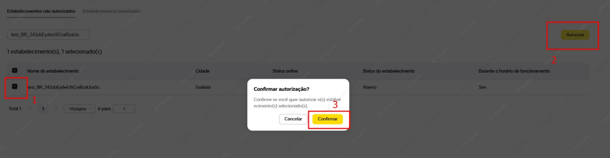Click the yellow Autorizar button
This screenshot has width=610, height=158.
[575, 35]
